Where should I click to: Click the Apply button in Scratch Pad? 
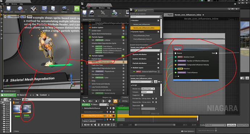coord(169,15)
